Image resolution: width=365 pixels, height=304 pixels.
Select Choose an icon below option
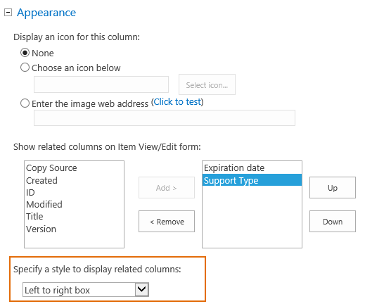25,68
